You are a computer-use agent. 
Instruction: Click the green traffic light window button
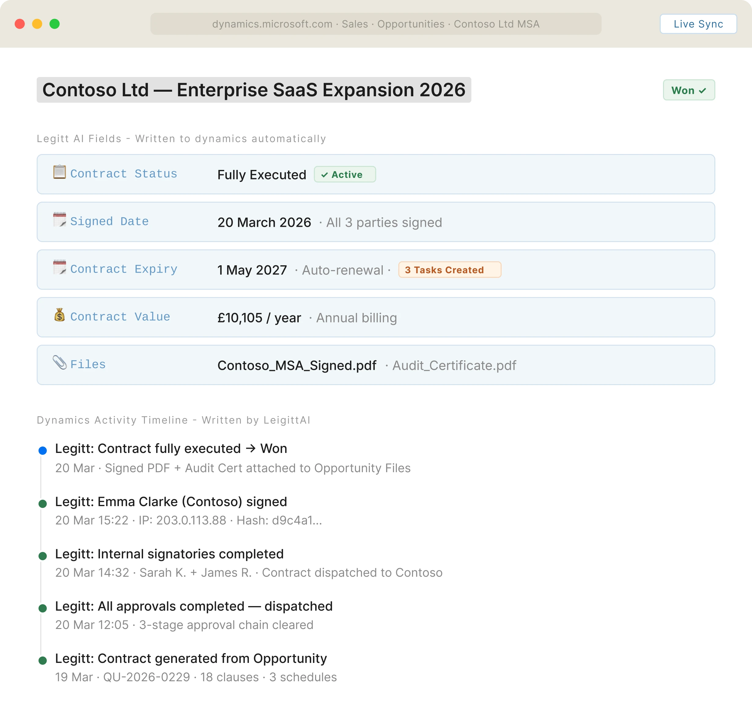pyautogui.click(x=55, y=24)
